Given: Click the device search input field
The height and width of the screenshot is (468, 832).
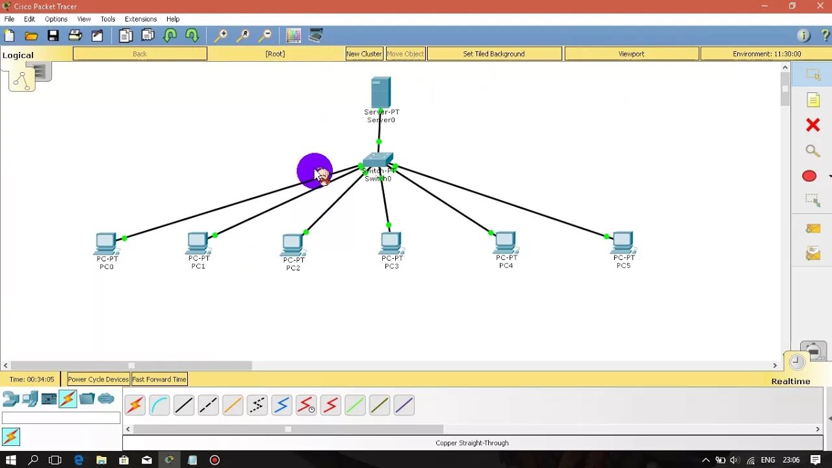Looking at the screenshot, I should tap(61, 418).
